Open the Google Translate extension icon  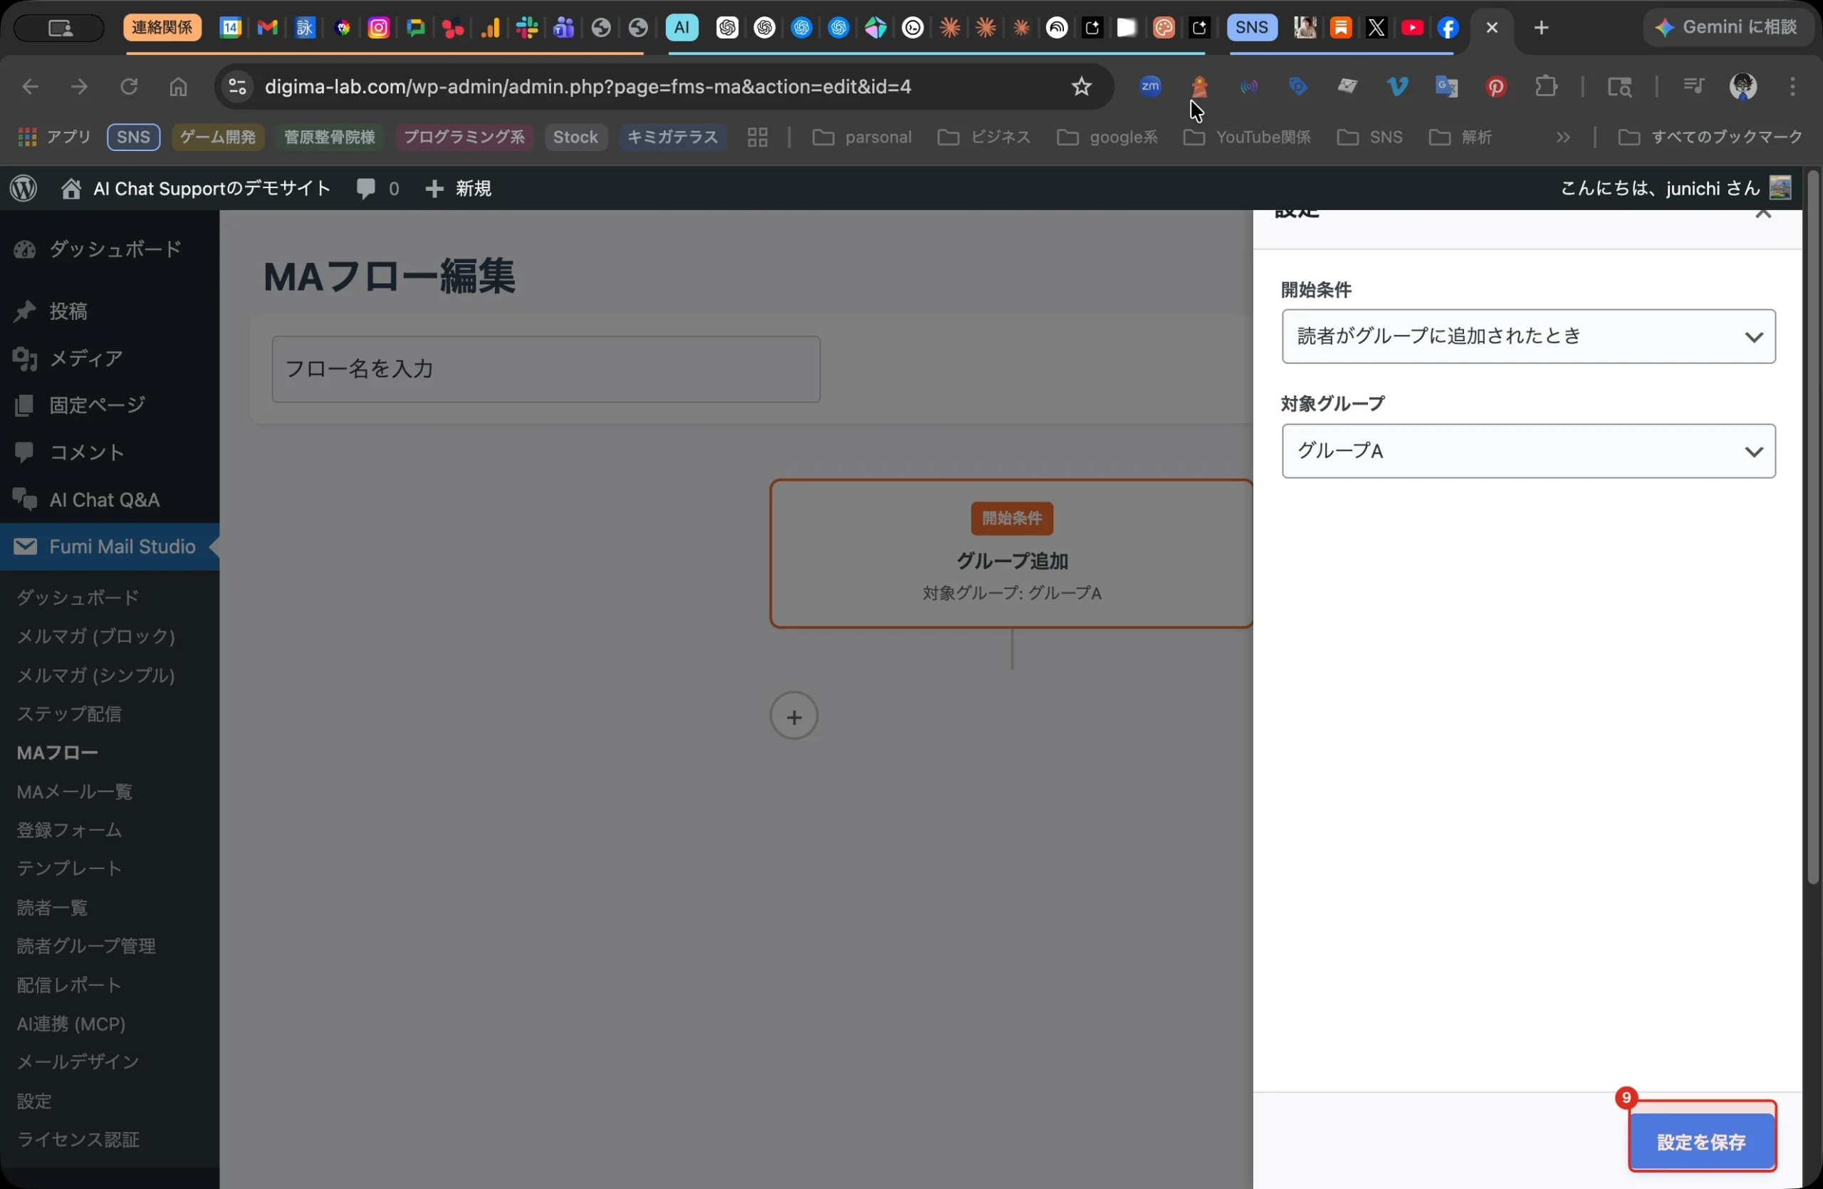coord(1446,87)
